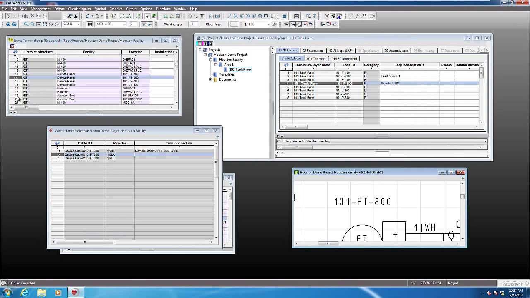530x298 pixels.
Task: Switch to 03 All loops (SAP) tab
Action: pyautogui.click(x=341, y=50)
